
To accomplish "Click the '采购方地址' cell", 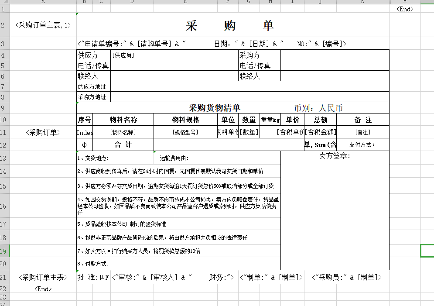I will tap(93, 97).
